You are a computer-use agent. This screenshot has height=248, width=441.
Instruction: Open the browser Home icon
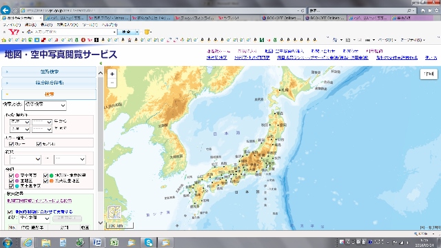423,11
